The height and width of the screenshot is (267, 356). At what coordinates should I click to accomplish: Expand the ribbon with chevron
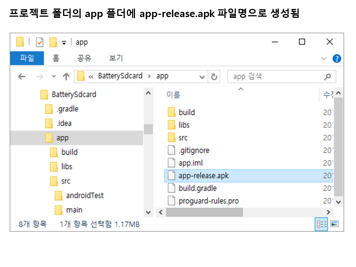tap(324, 59)
